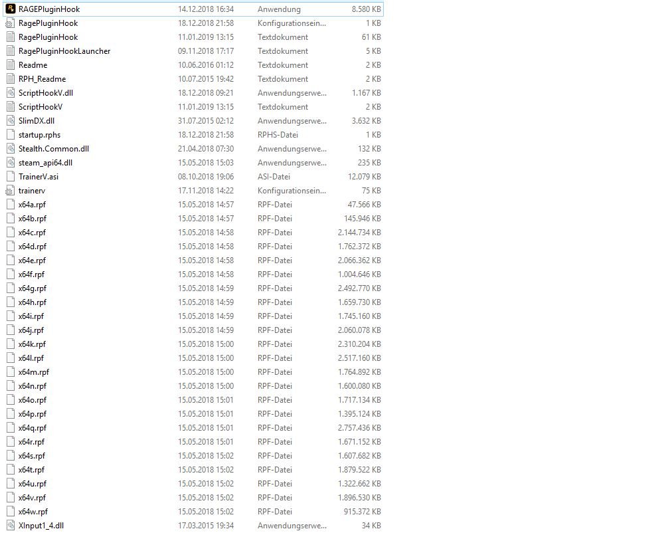Select the x64v.rpf file icon
The image size is (664, 535).
coord(11,498)
